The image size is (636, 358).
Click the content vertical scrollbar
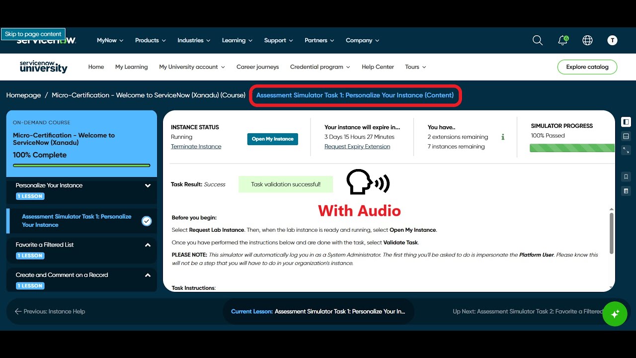coord(612,234)
